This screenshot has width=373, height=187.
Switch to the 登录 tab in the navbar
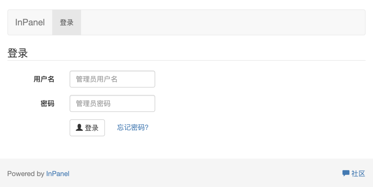point(66,22)
